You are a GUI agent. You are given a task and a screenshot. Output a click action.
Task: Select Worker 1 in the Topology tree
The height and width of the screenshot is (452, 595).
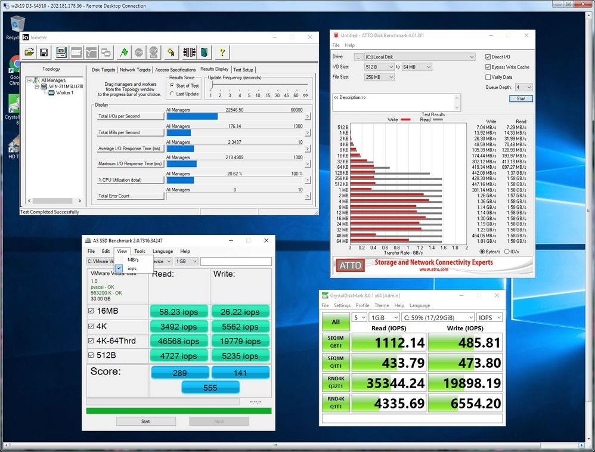click(x=65, y=92)
